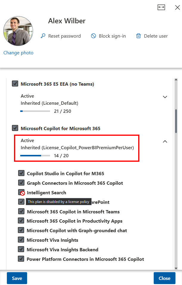Click Inherited (License_Copilot_PowerBIPremiumPerUser) text
182x285 pixels.
click(x=77, y=148)
